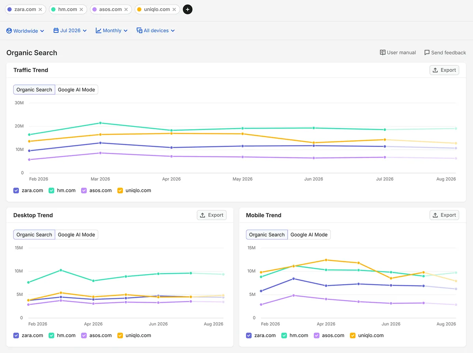Screen dimensions: 473x353
Task: Click the book icon of User manual
Action: [382, 52]
